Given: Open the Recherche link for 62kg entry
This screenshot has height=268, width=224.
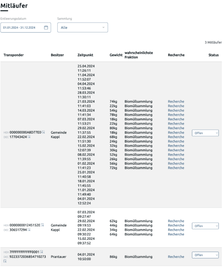Looking at the screenshot, I should [x=176, y=221].
